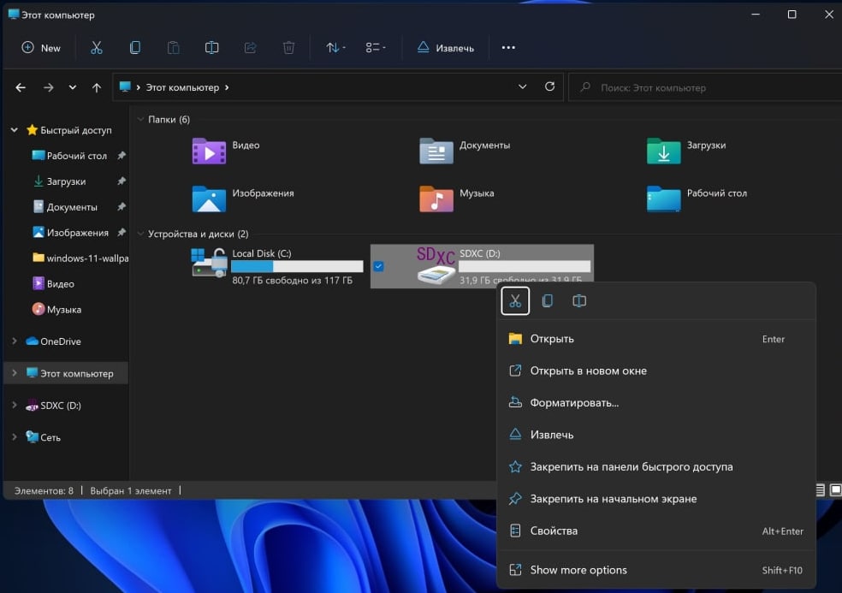Open the View layout options dropdown
The image size is (842, 593).
[376, 48]
